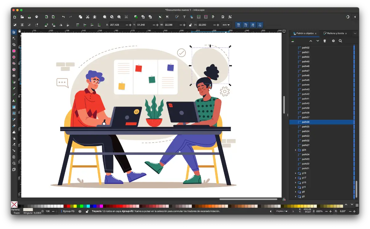
Task: Select the Rectangle tool
Action: point(14,51)
